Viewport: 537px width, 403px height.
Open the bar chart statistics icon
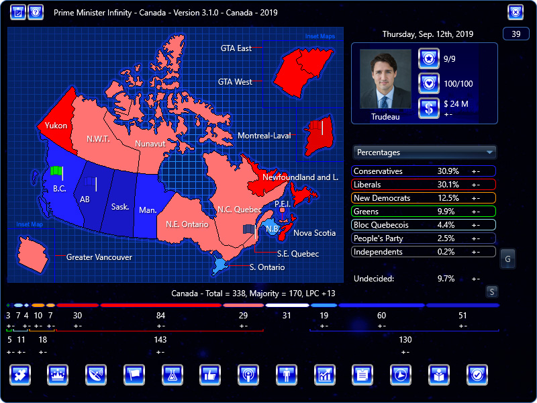[325, 375]
